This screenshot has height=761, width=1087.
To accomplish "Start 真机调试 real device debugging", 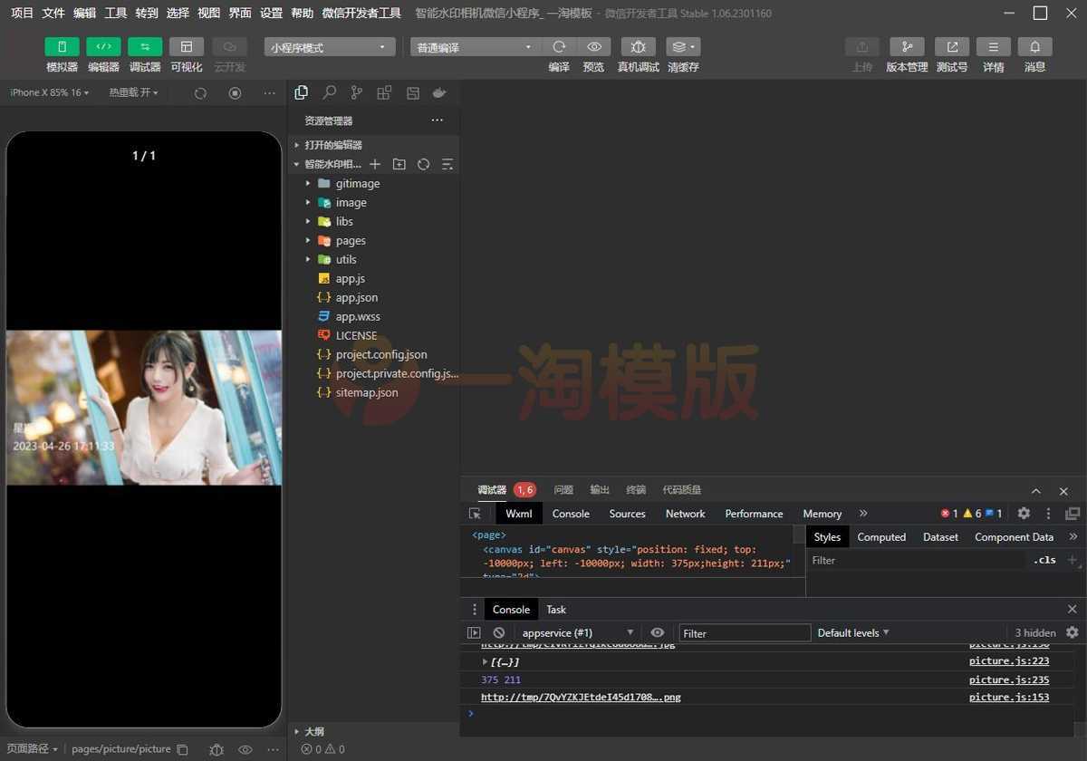I will click(x=638, y=47).
